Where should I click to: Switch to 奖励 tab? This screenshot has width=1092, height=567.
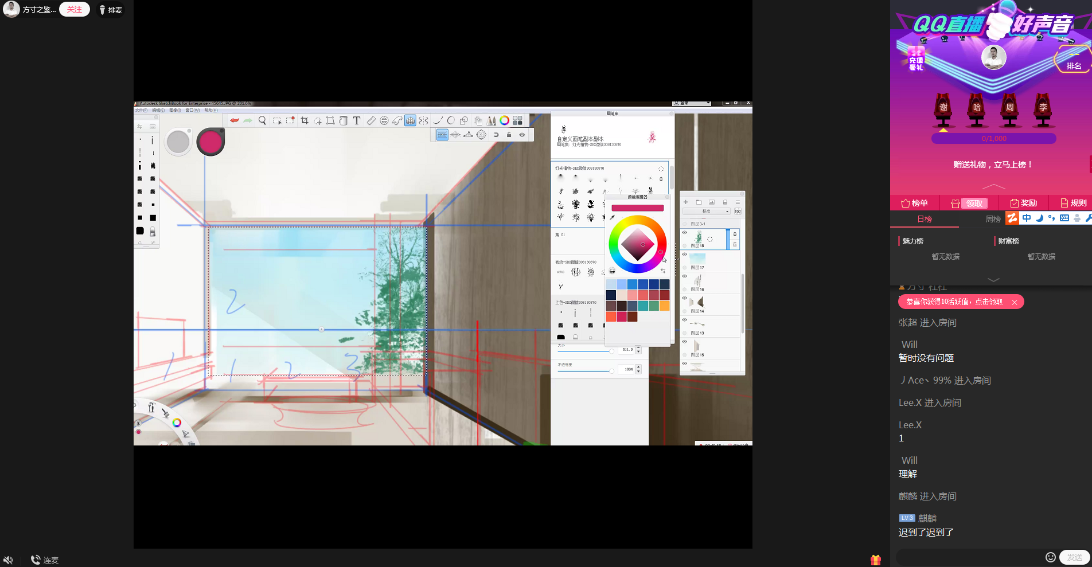(1023, 203)
